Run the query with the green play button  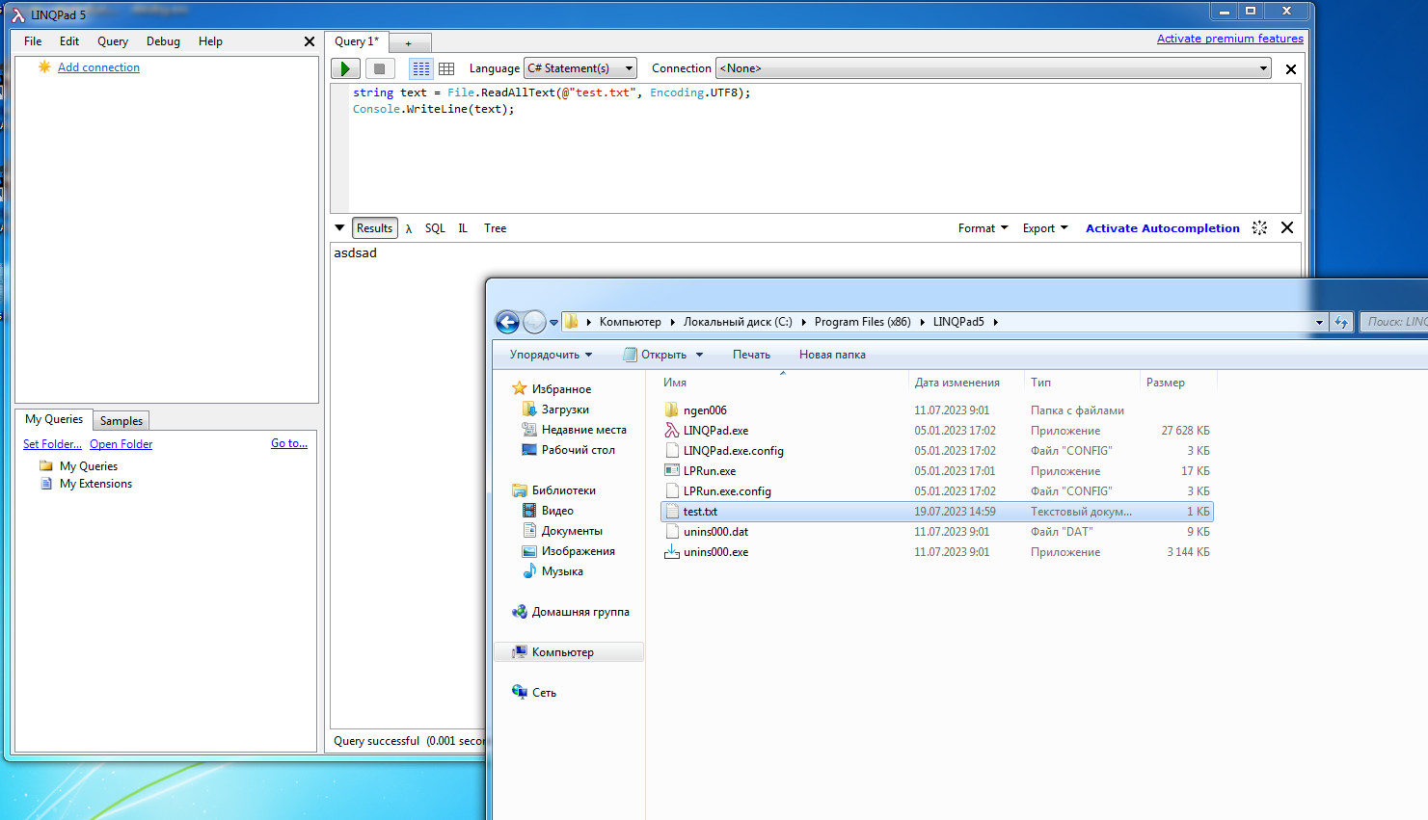345,68
